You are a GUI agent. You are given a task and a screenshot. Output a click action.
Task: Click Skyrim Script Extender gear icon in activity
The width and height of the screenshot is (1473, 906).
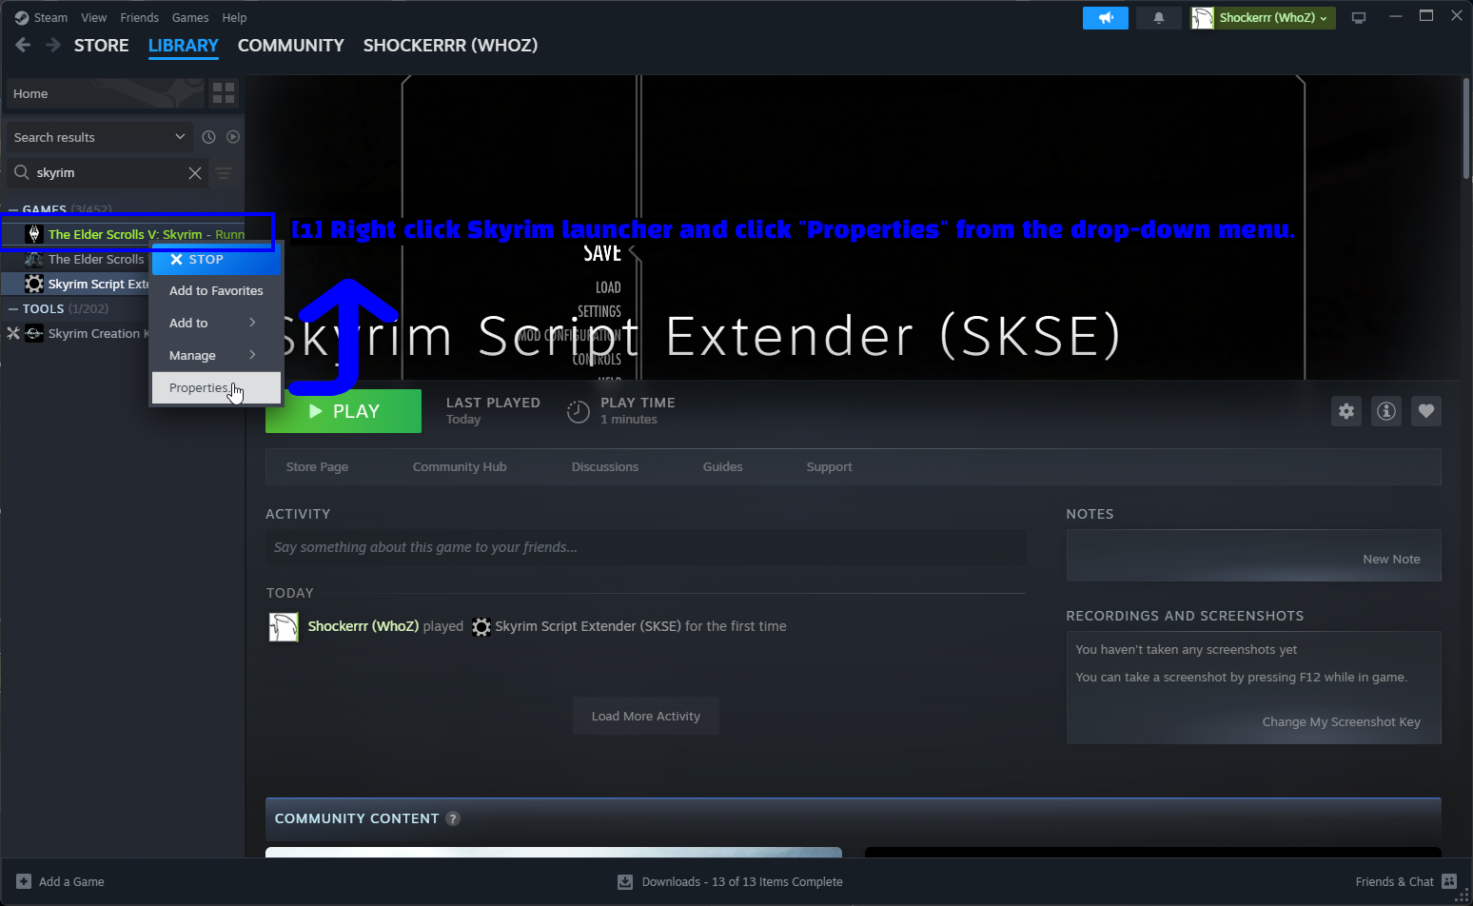point(481,627)
